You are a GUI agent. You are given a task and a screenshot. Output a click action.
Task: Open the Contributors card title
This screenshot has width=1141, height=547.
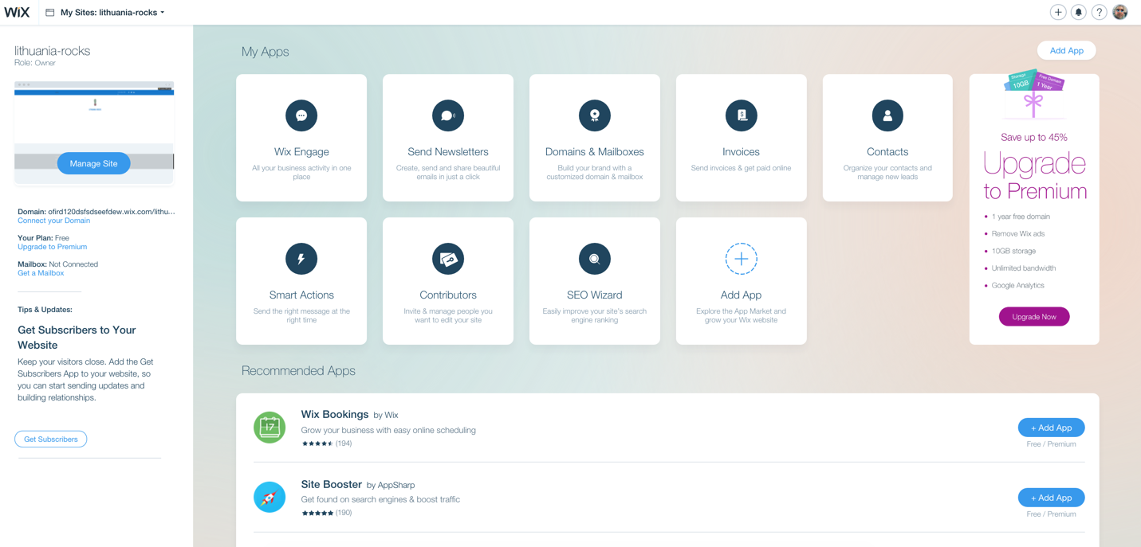[448, 295]
